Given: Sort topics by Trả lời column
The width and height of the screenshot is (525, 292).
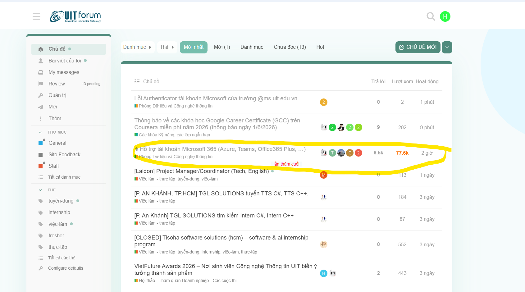Looking at the screenshot, I should [378, 81].
